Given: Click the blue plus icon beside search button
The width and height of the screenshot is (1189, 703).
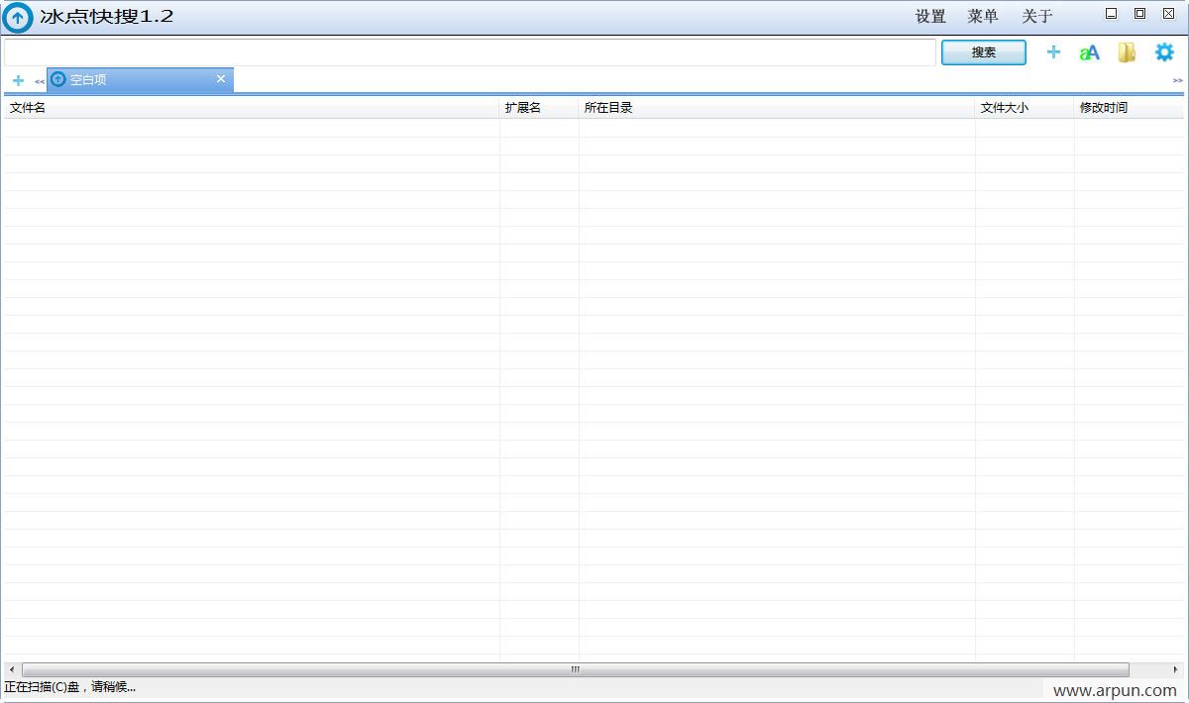Looking at the screenshot, I should click(1053, 52).
